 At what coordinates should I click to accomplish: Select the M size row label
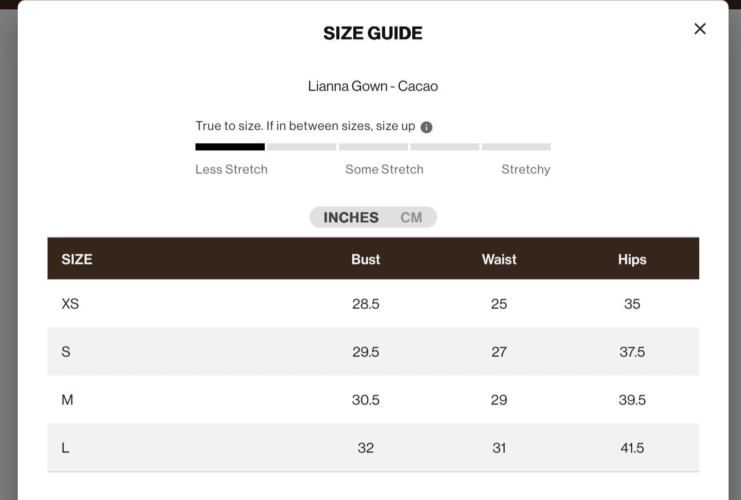67,400
